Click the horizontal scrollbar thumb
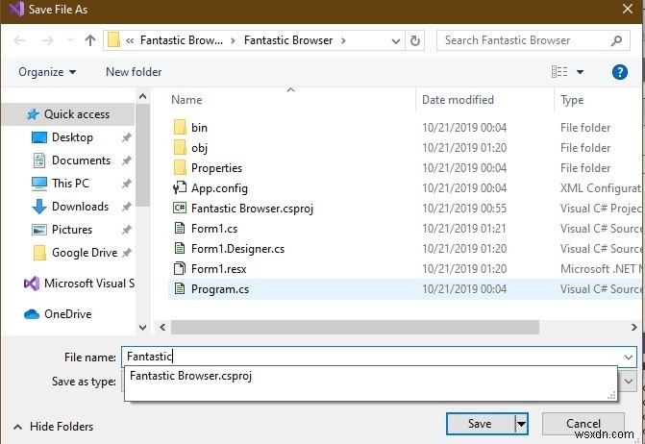Image resolution: width=645 pixels, height=444 pixels. point(355,328)
